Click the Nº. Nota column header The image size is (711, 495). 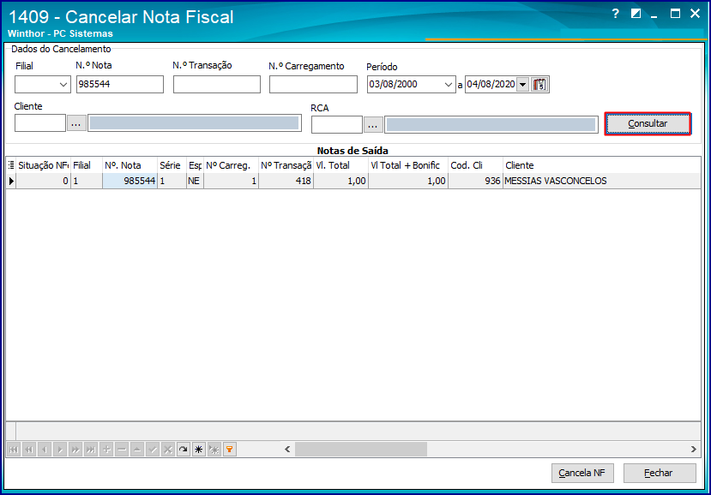(130, 165)
